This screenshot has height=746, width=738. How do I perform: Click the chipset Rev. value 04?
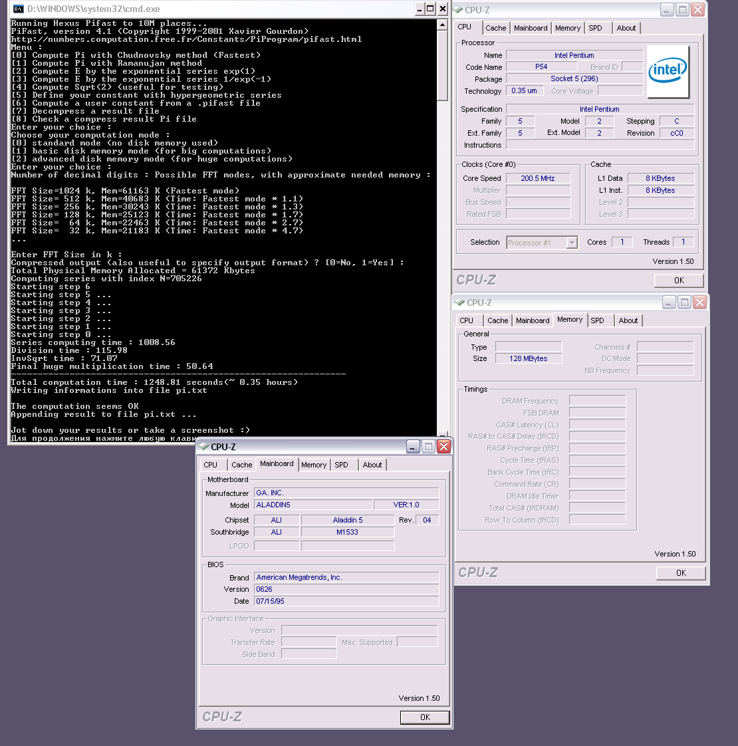pyautogui.click(x=428, y=520)
